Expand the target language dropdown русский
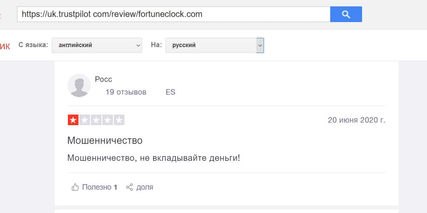Viewport: 427px width, 213px height. coord(214,45)
